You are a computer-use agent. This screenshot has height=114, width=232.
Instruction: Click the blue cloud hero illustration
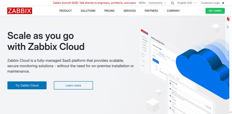[x=204, y=71]
